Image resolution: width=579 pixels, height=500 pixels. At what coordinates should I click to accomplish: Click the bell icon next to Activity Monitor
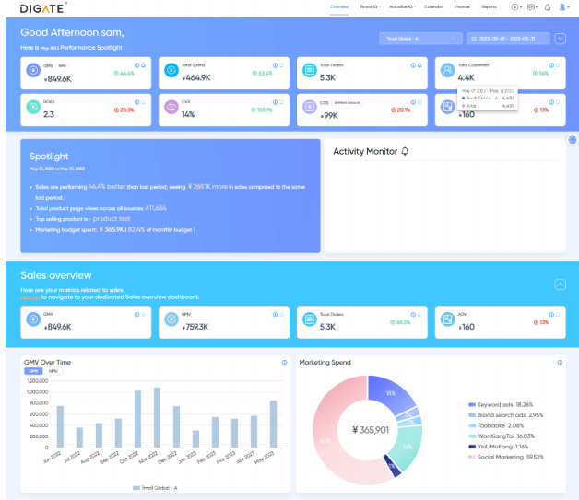(405, 151)
